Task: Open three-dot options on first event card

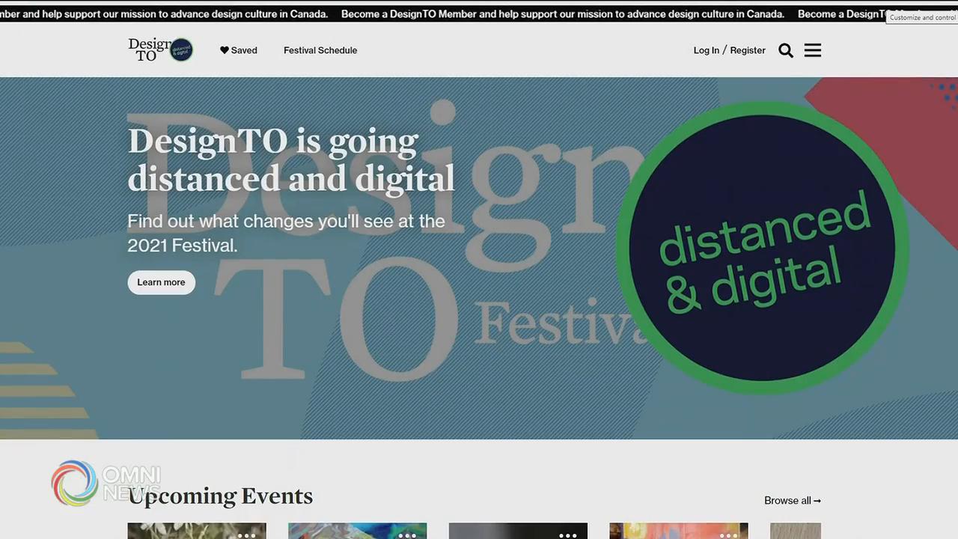Action: pyautogui.click(x=246, y=535)
